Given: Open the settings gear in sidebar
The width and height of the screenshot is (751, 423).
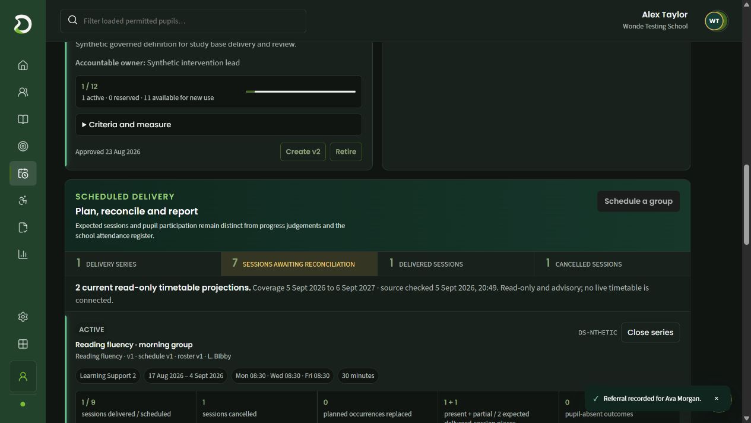Looking at the screenshot, I should click(x=23, y=317).
